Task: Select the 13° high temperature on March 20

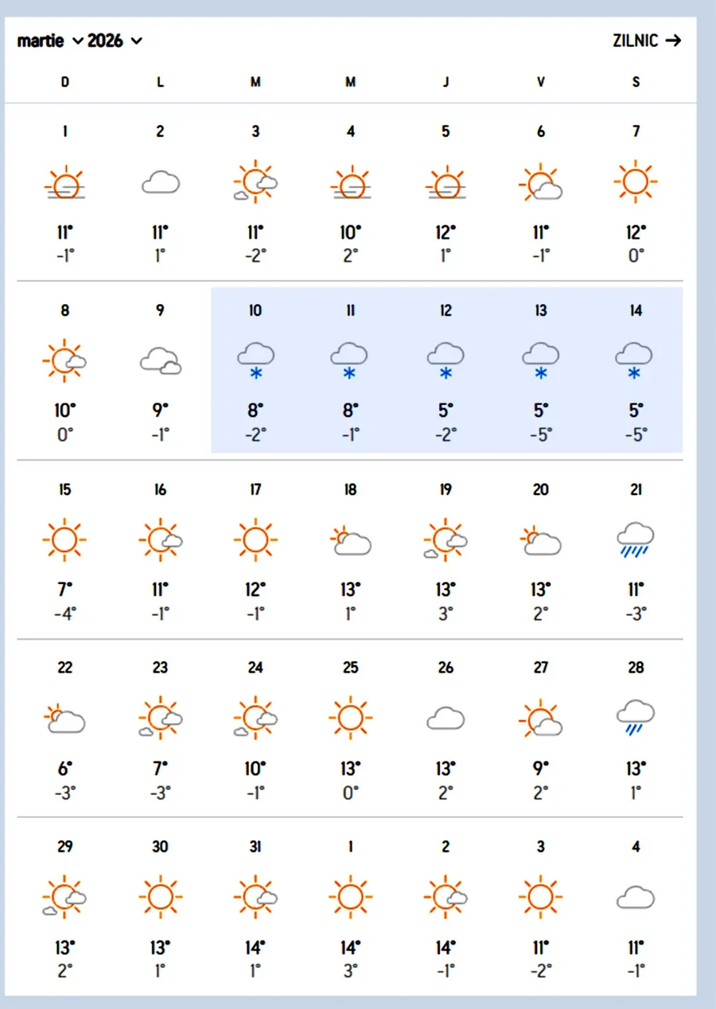Action: (x=541, y=590)
